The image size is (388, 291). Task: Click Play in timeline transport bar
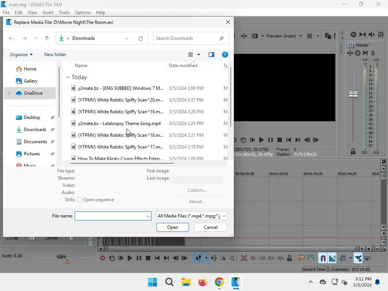coord(130,258)
